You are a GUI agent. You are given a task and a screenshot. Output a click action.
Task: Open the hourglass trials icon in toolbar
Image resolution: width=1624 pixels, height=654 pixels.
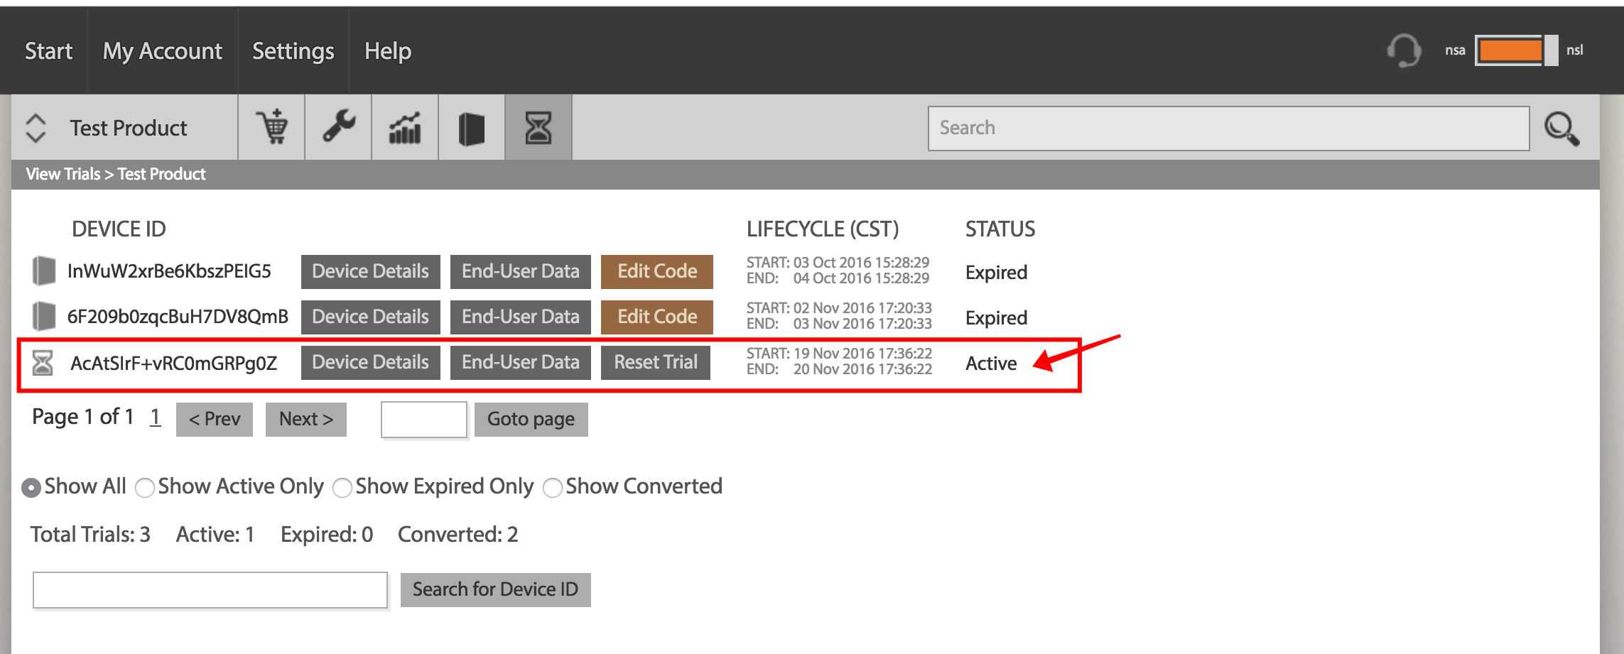click(x=538, y=128)
